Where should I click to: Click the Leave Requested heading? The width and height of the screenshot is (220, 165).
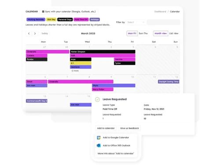coord(114,99)
